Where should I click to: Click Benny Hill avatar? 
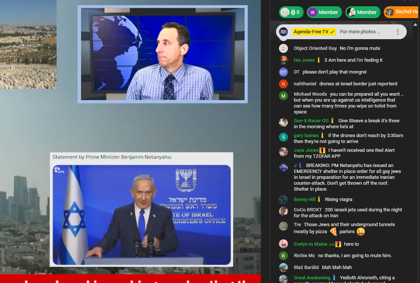pyautogui.click(x=283, y=200)
